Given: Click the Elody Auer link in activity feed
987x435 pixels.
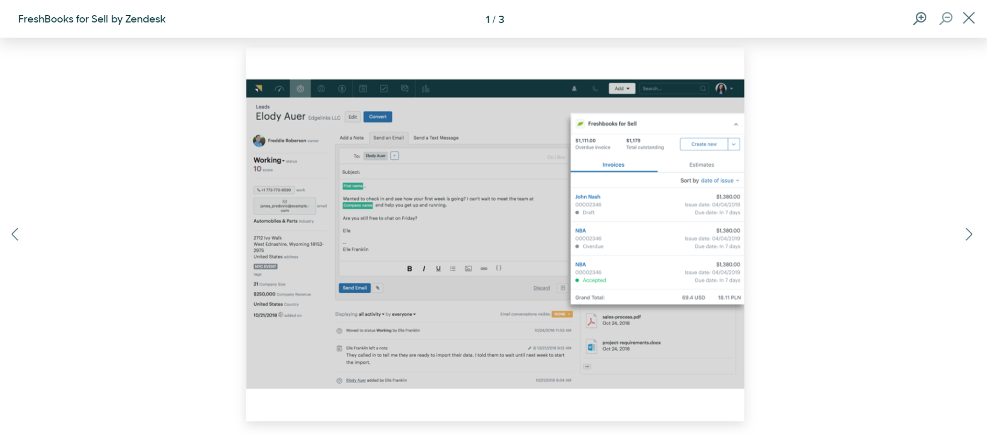Looking at the screenshot, I should [356, 381].
